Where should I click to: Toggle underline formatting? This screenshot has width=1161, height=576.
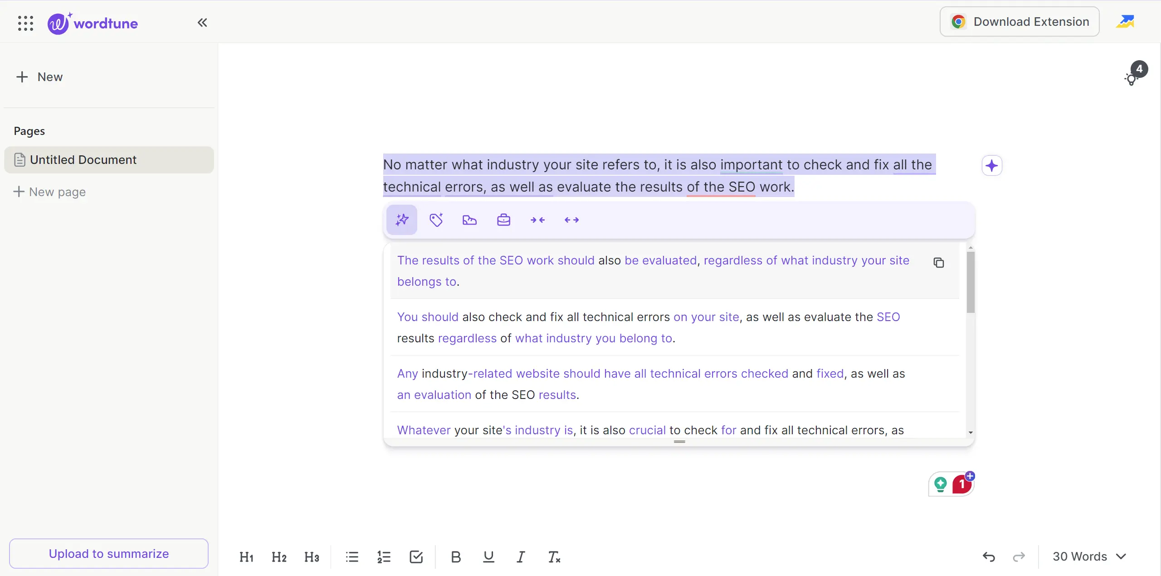pyautogui.click(x=488, y=557)
